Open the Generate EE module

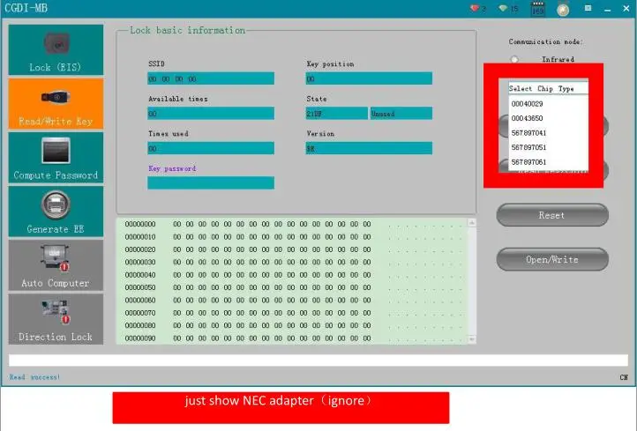(56, 212)
